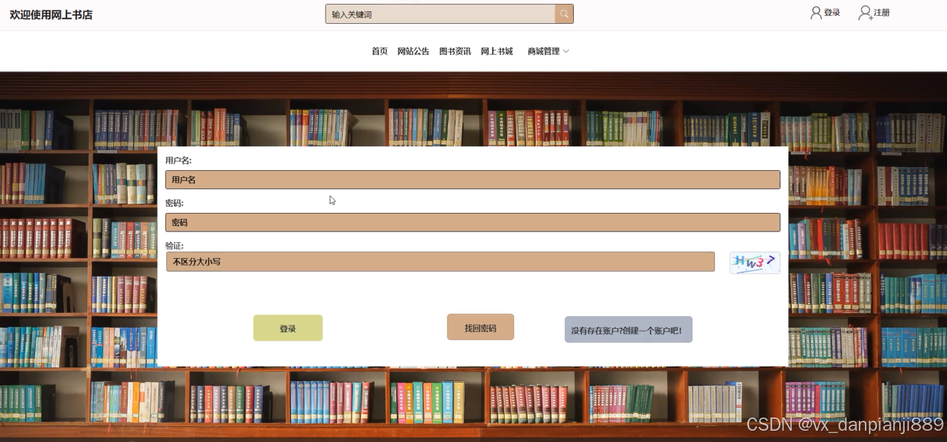Expand the 商城管理 dropdown chevron
The width and height of the screenshot is (947, 442).
(x=566, y=52)
